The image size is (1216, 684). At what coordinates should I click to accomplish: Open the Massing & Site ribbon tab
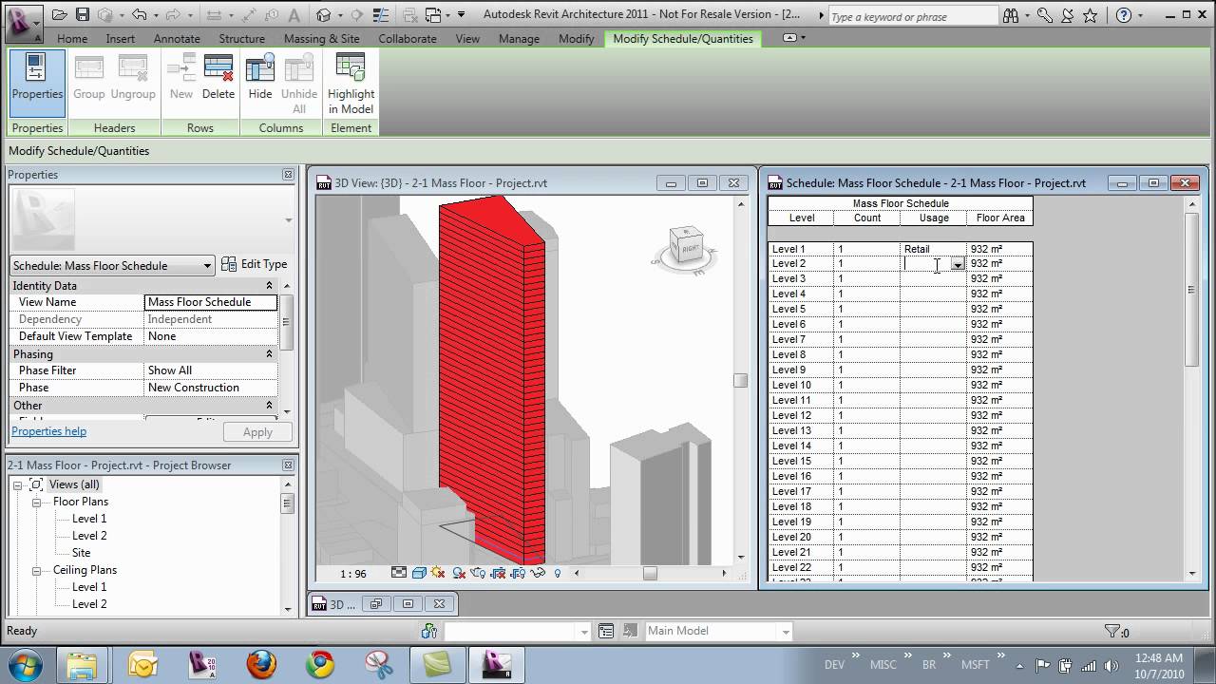[321, 39]
